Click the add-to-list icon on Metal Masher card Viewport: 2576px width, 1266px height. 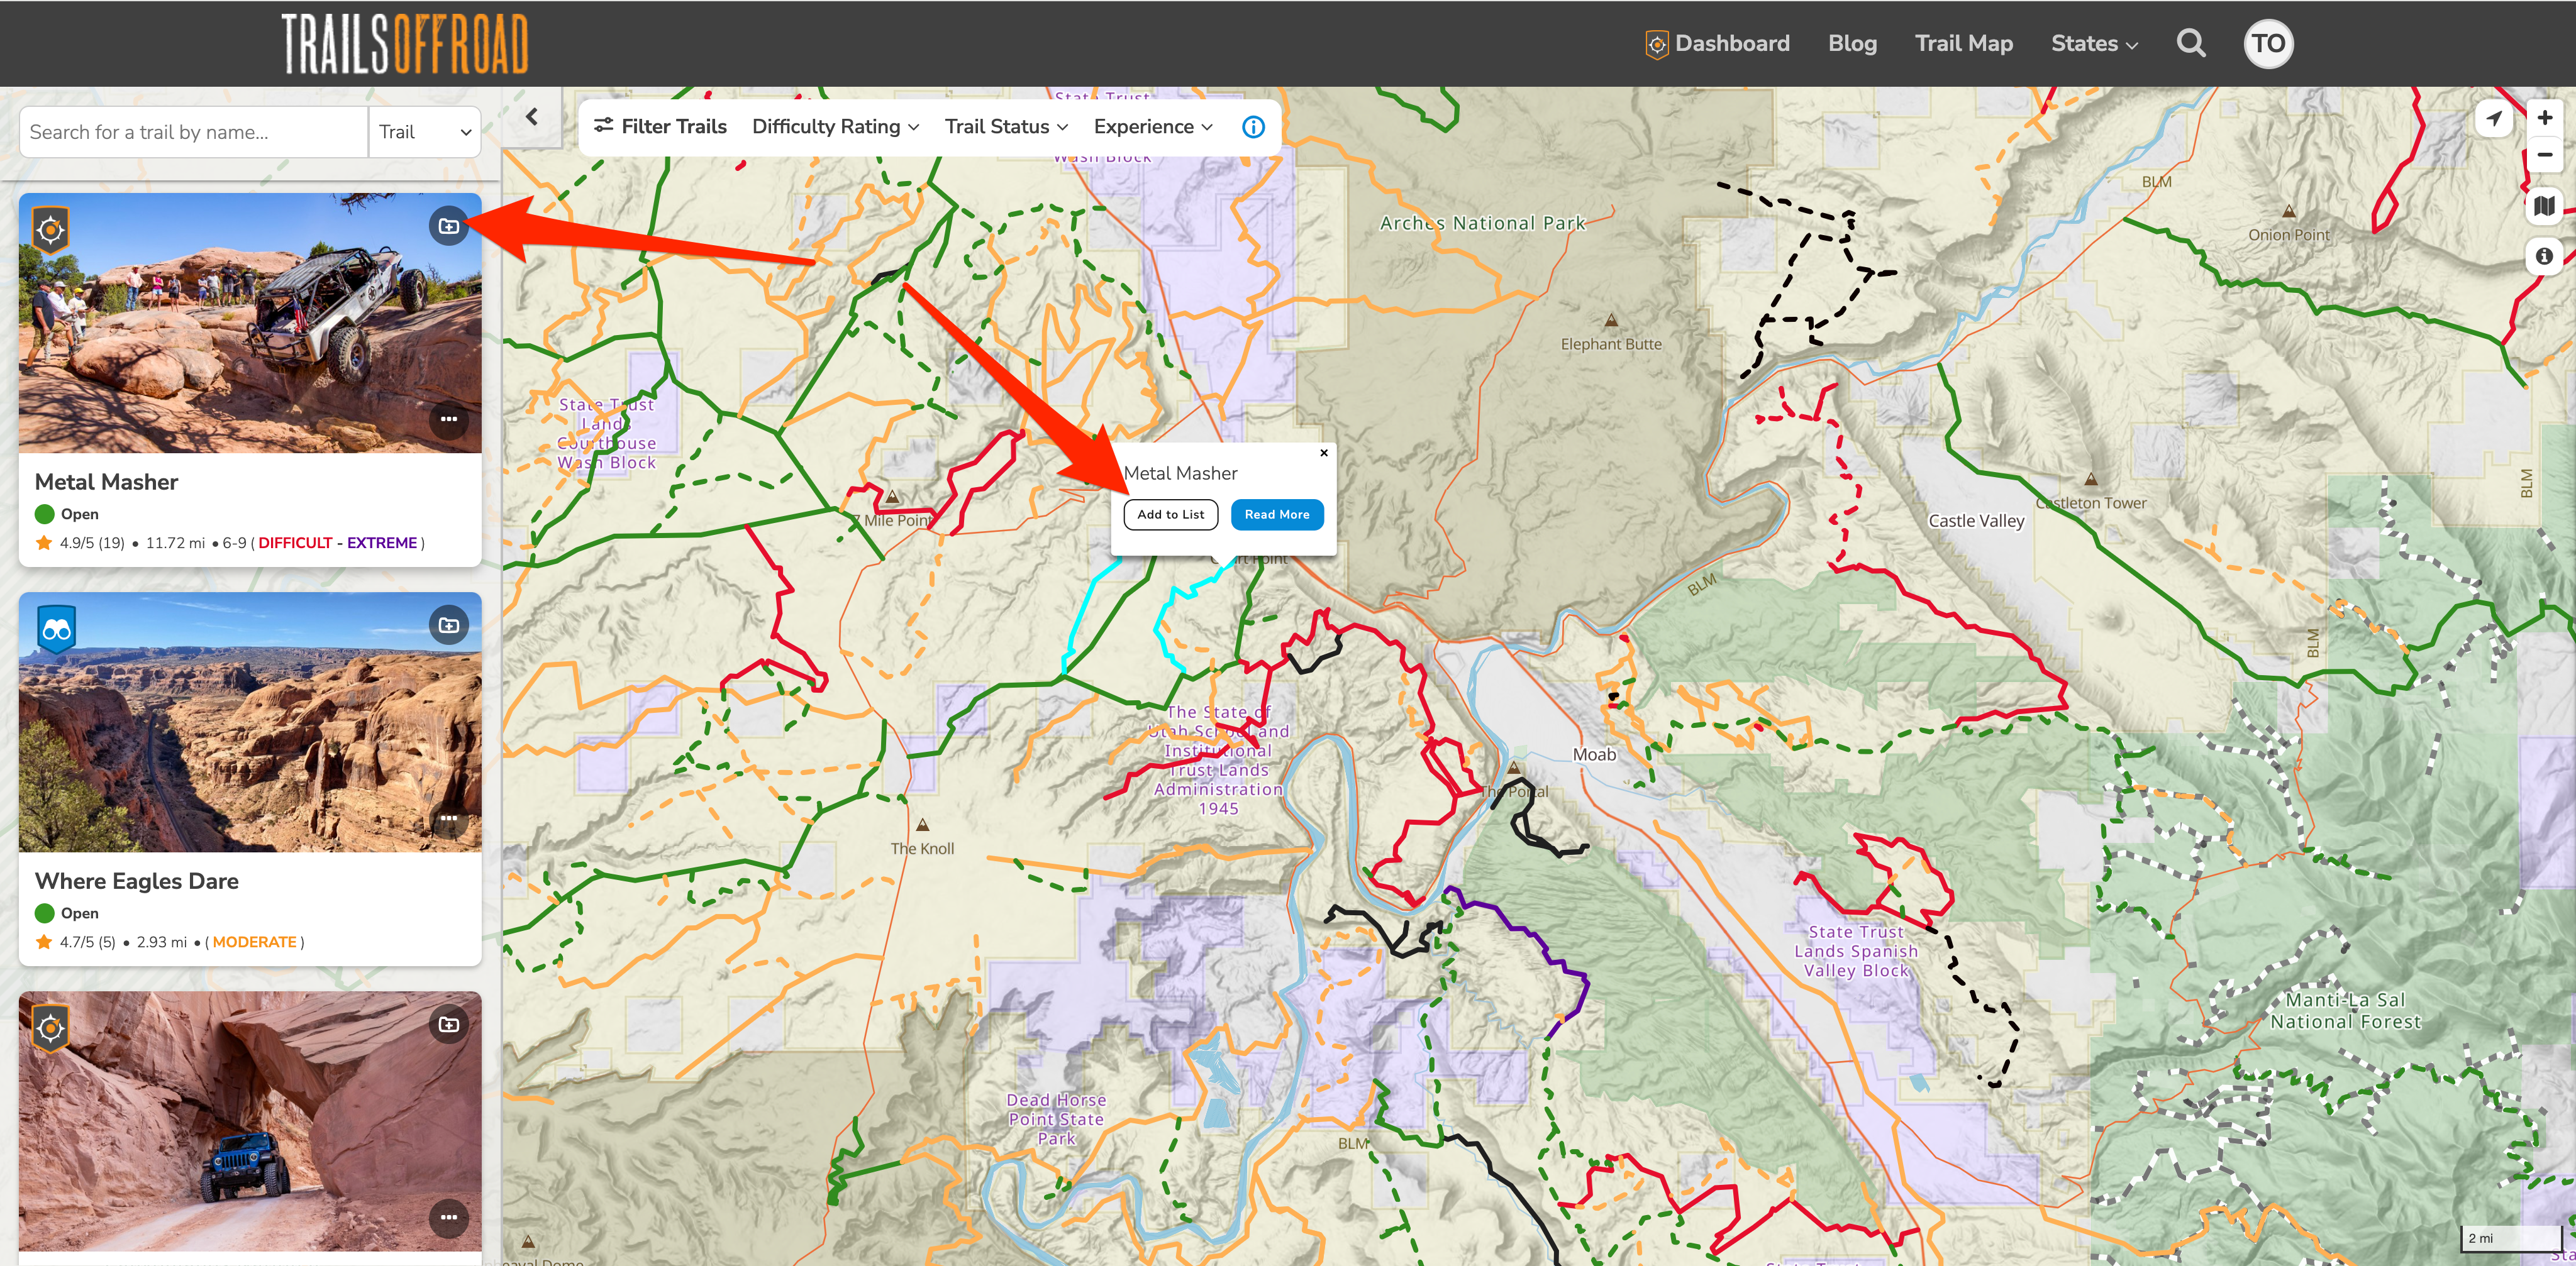coord(449,227)
